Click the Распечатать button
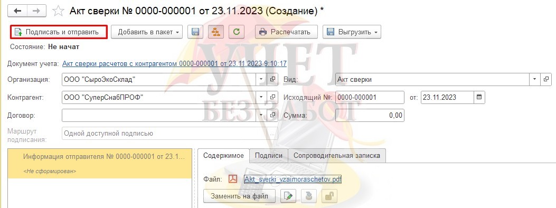This screenshot has width=556, height=208. click(x=286, y=32)
